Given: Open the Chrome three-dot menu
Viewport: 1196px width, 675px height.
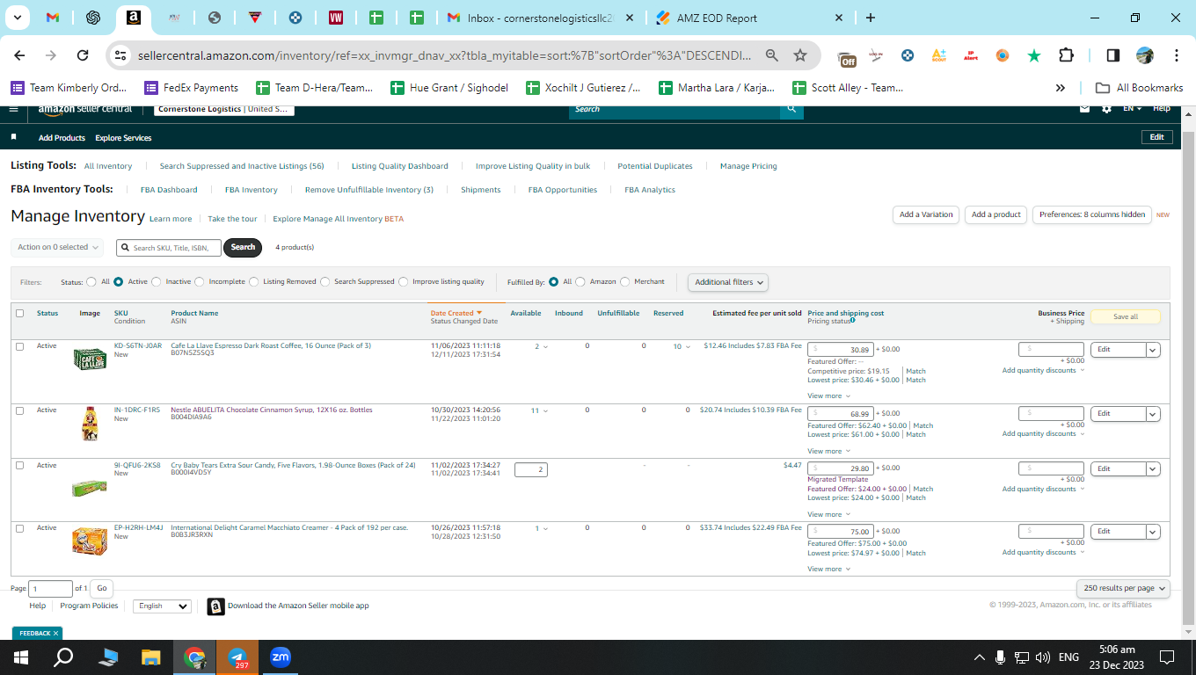Looking at the screenshot, I should (x=1177, y=55).
